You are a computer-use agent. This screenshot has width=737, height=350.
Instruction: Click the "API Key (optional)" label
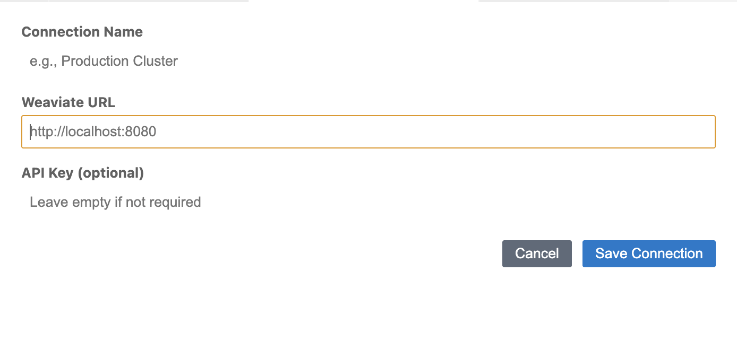pos(83,173)
